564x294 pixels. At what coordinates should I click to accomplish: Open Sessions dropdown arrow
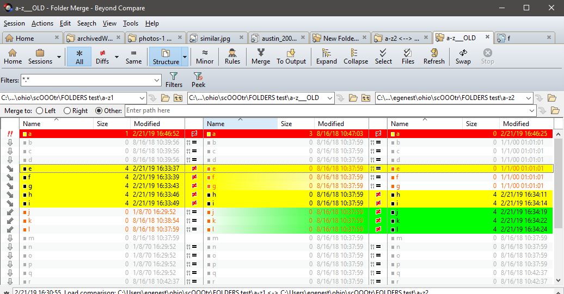pyautogui.click(x=59, y=57)
